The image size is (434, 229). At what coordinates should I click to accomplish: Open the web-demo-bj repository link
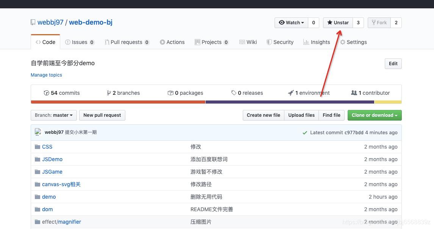click(x=91, y=22)
